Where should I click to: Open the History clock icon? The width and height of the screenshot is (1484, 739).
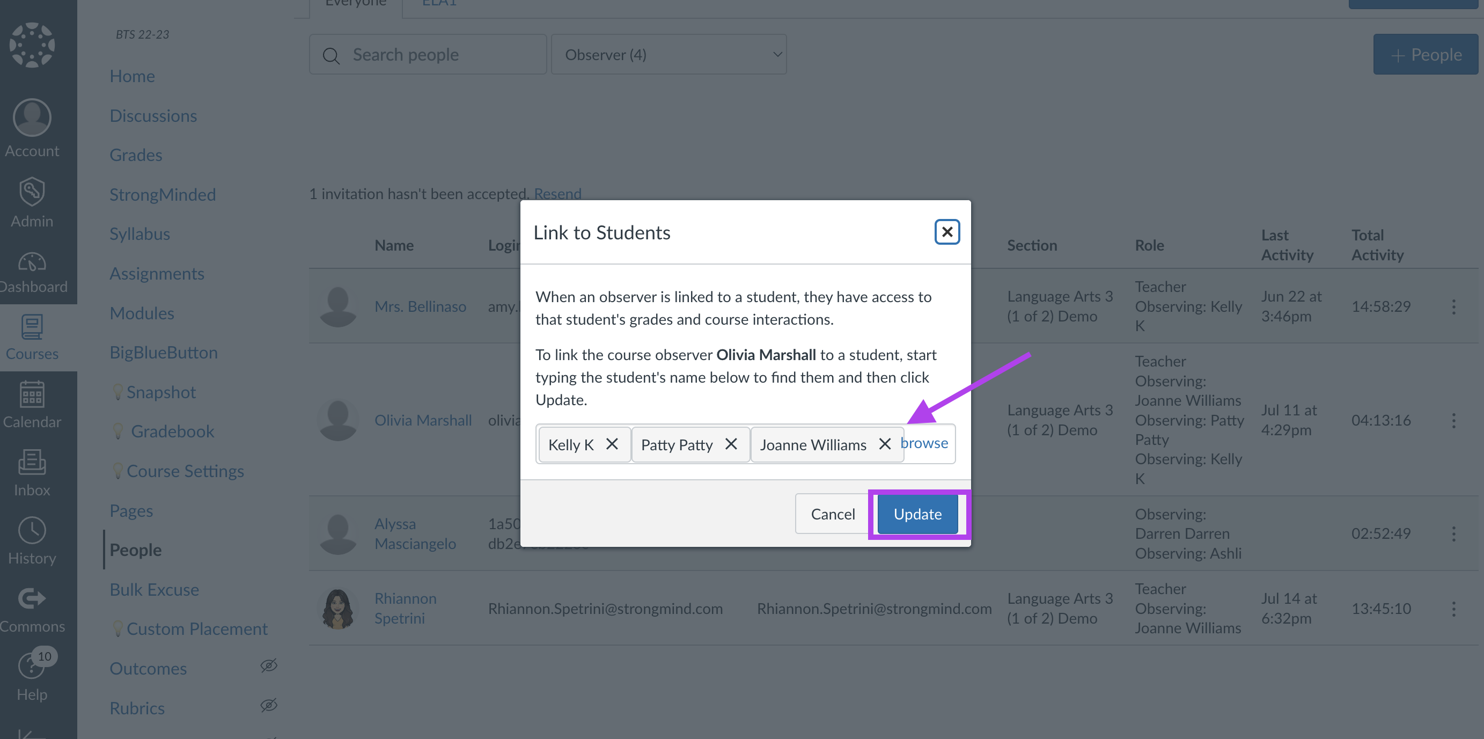pos(32,530)
